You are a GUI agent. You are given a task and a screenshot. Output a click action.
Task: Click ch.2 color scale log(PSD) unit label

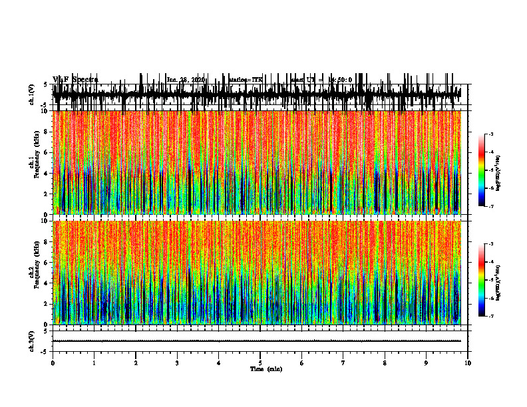[498, 283]
